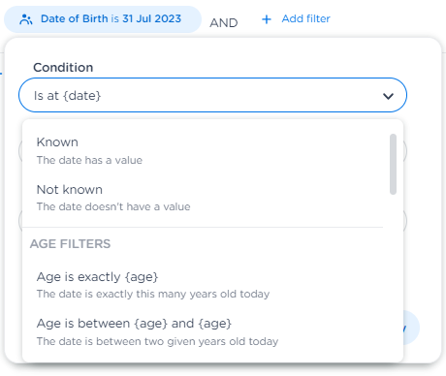Click the people icon in Date of Birth chip
The image size is (446, 376).
tap(26, 19)
